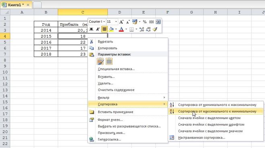Select Сначала ячейки с выделенным шрифтом
265x148 pixels.
[216, 124]
